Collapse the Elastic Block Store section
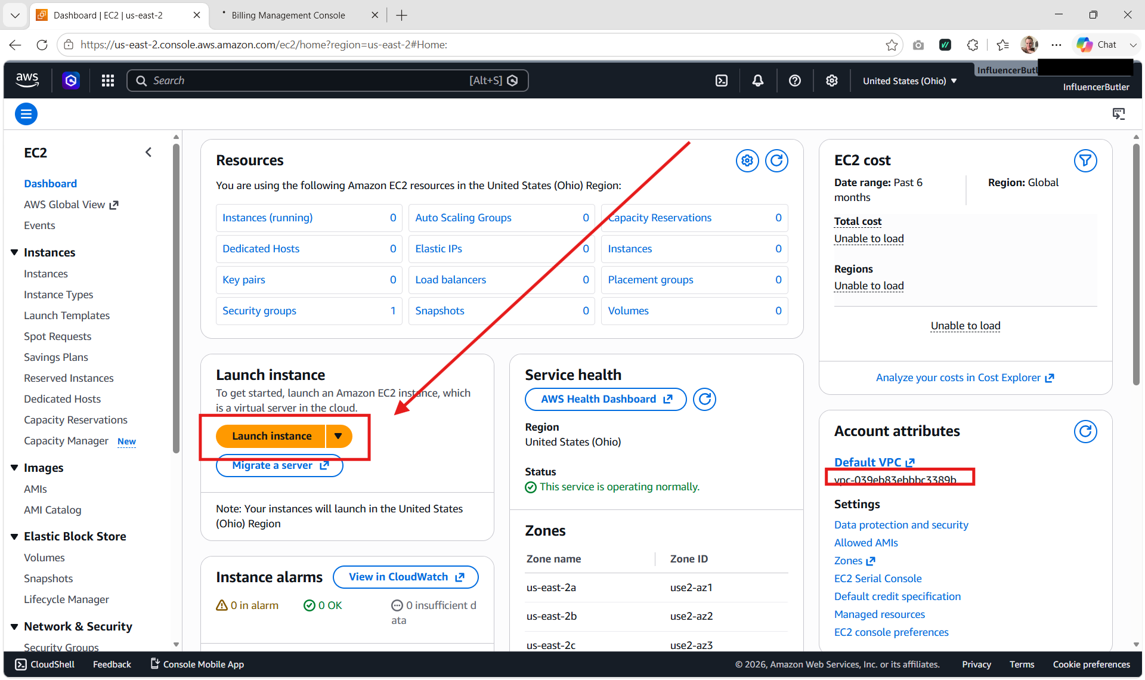The width and height of the screenshot is (1145, 680). click(14, 536)
